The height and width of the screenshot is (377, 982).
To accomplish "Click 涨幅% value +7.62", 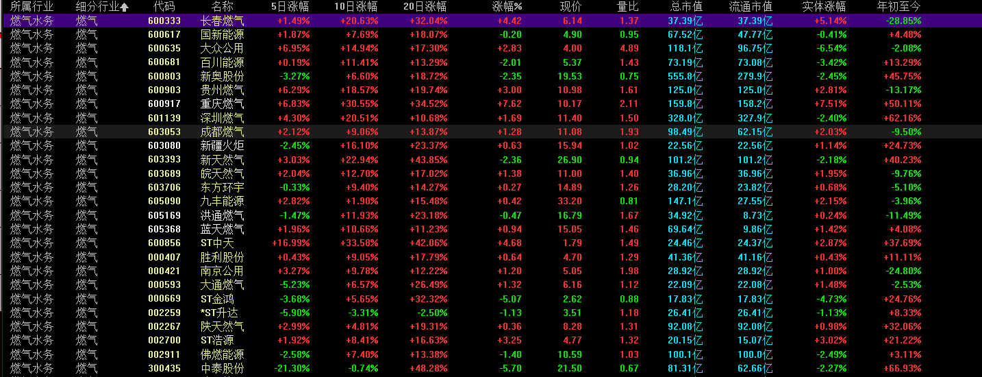I will [509, 104].
